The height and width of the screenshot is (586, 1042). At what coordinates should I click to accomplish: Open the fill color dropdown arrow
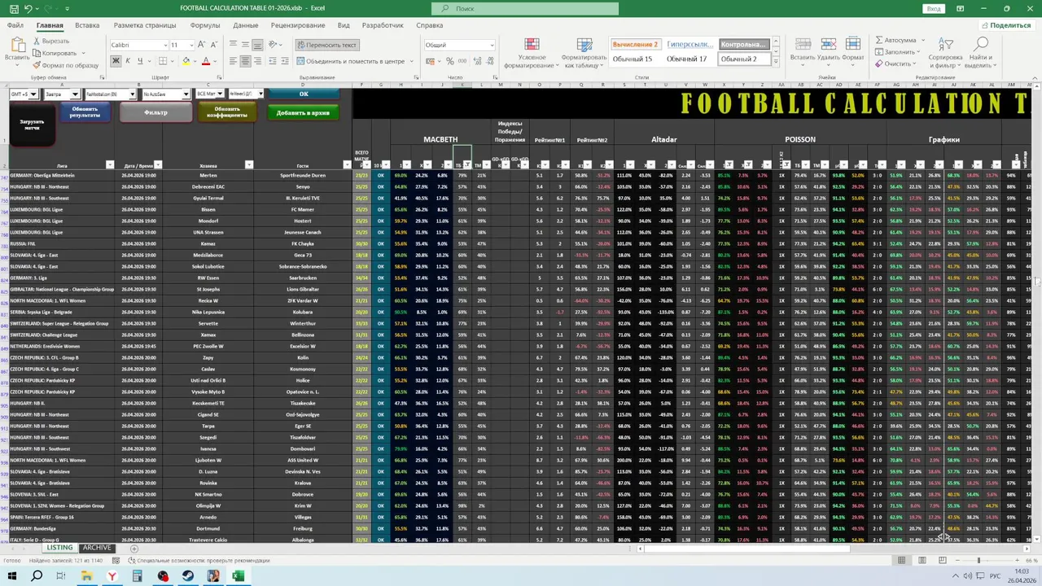[195, 61]
